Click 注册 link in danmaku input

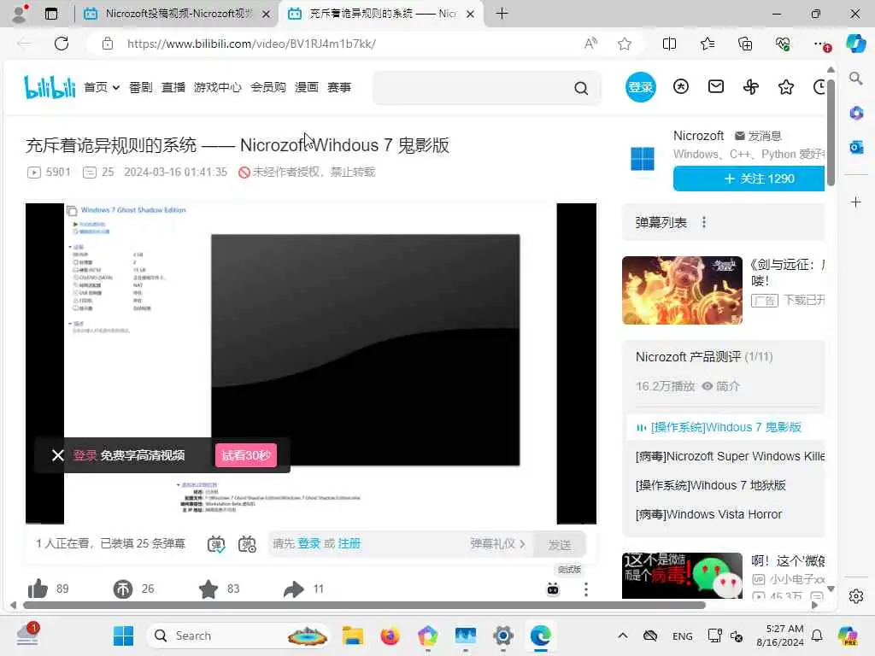[349, 543]
